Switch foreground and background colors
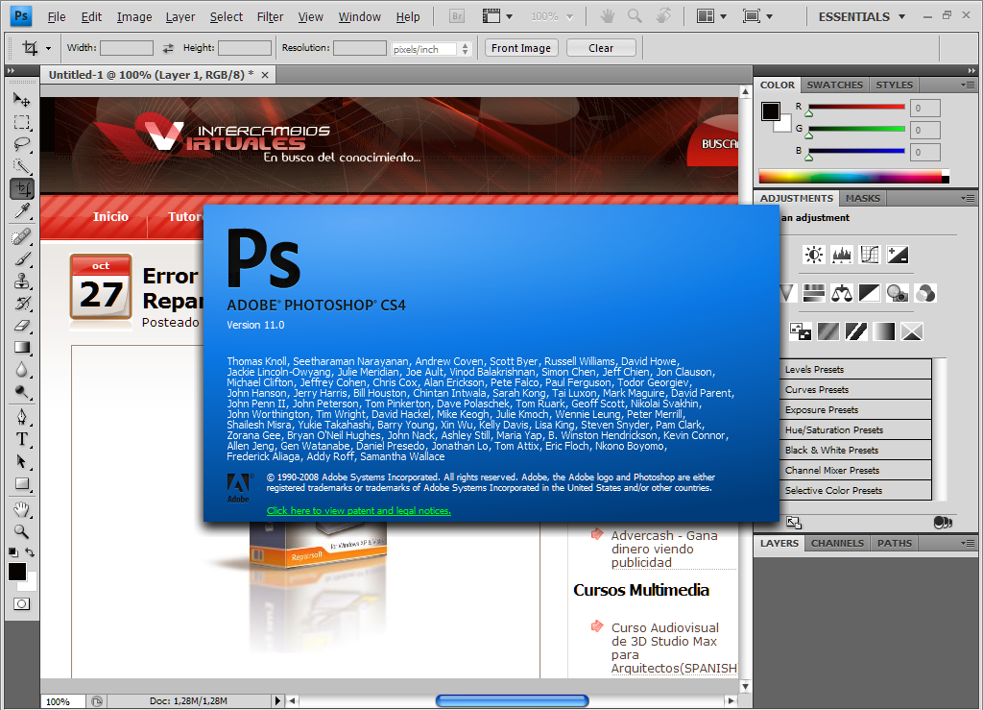983x710 pixels. click(30, 552)
